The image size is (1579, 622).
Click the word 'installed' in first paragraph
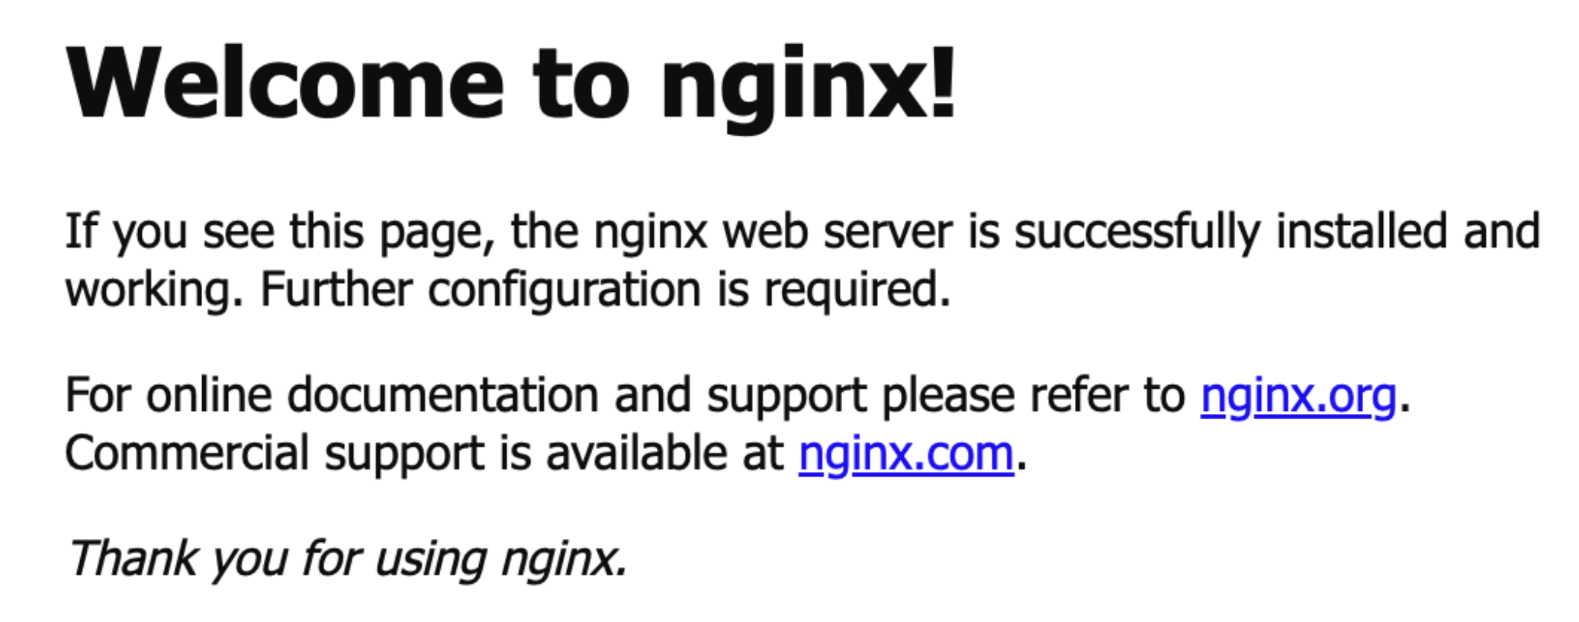(1362, 231)
